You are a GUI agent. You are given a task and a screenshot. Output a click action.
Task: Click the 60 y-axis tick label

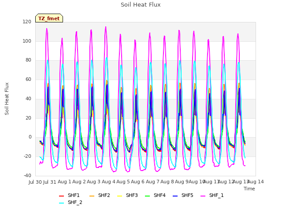[28, 79]
